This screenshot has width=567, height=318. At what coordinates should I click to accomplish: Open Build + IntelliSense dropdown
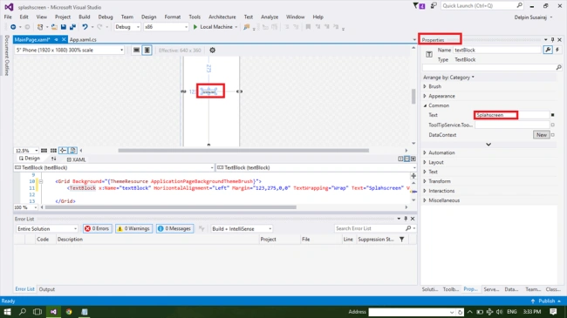tap(241, 229)
